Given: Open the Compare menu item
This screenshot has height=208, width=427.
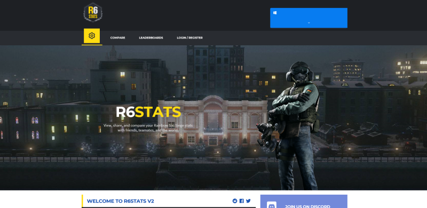Looking at the screenshot, I should pos(117,38).
